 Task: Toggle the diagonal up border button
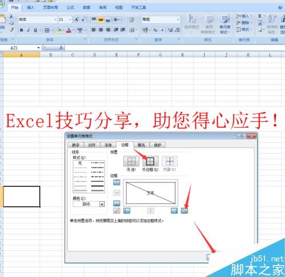tap(117, 210)
